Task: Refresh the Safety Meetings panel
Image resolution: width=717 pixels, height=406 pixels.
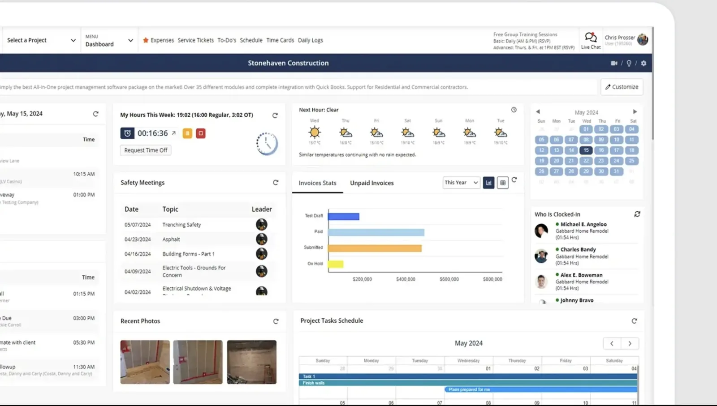Action: click(x=276, y=183)
